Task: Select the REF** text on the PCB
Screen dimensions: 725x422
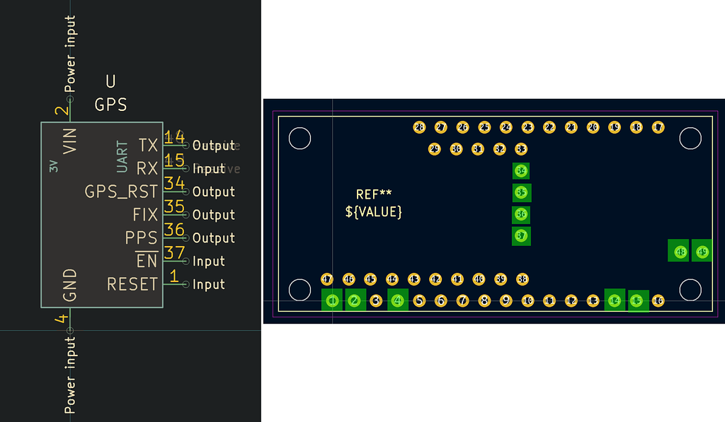Action: [x=373, y=194]
